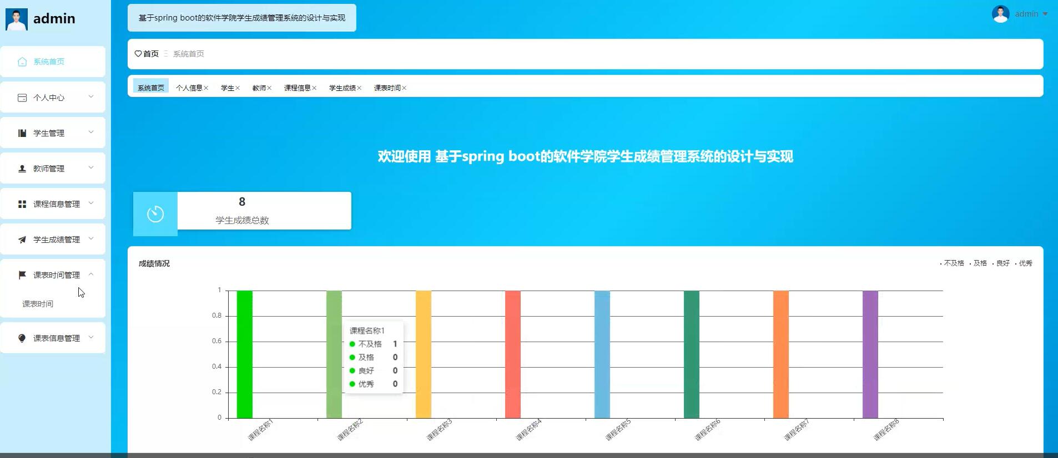The height and width of the screenshot is (458, 1058).
Task: Expand the 学生管理 menu chevron
Action: [91, 132]
